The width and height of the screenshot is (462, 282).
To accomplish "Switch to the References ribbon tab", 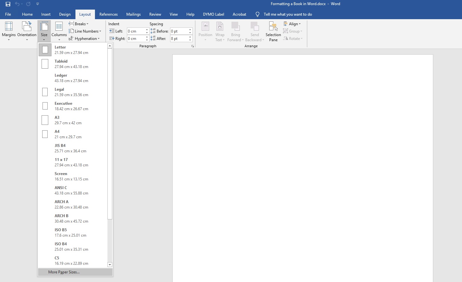I will tap(108, 14).
